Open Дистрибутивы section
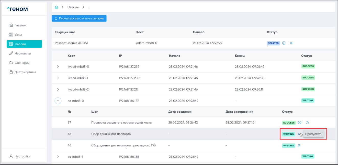This screenshot has height=165, width=338. 25,72
